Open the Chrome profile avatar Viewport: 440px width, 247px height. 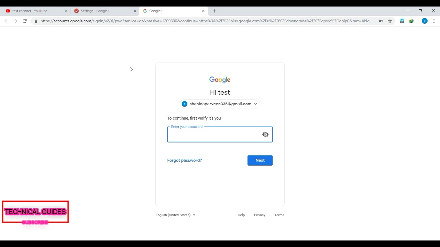point(425,21)
